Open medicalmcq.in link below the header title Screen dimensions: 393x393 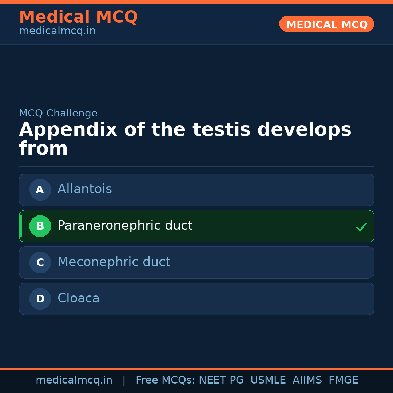pyautogui.click(x=57, y=31)
